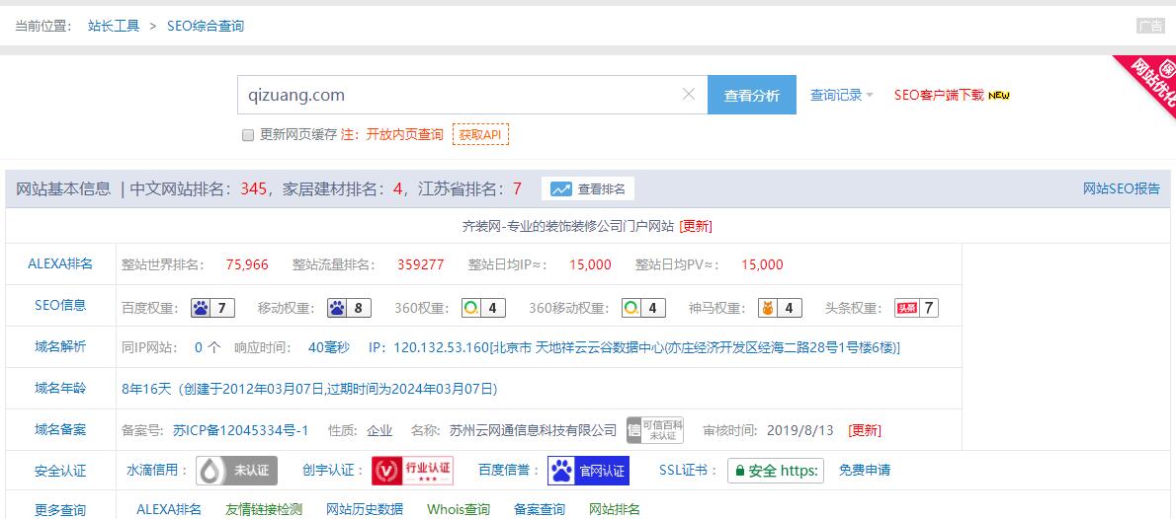
Task: Open 网站历史数据 link
Action: click(x=365, y=509)
